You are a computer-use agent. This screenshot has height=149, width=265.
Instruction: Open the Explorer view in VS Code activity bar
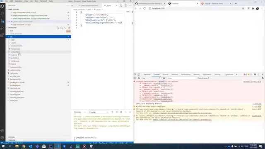point(2,6)
